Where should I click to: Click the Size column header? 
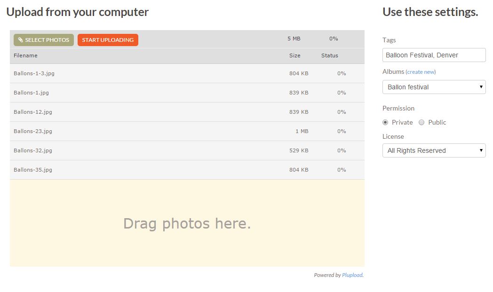tap(294, 55)
